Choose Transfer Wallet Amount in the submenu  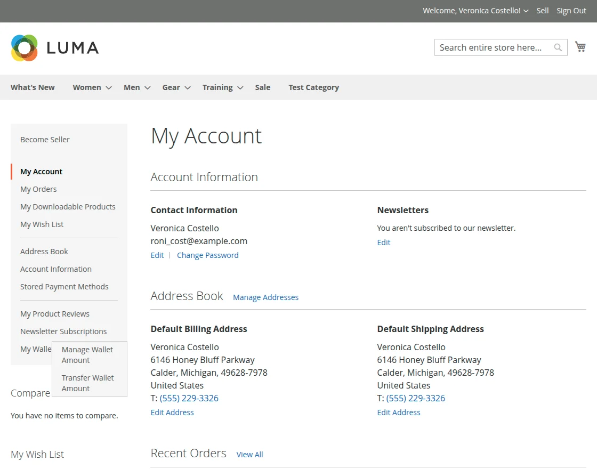tap(87, 383)
